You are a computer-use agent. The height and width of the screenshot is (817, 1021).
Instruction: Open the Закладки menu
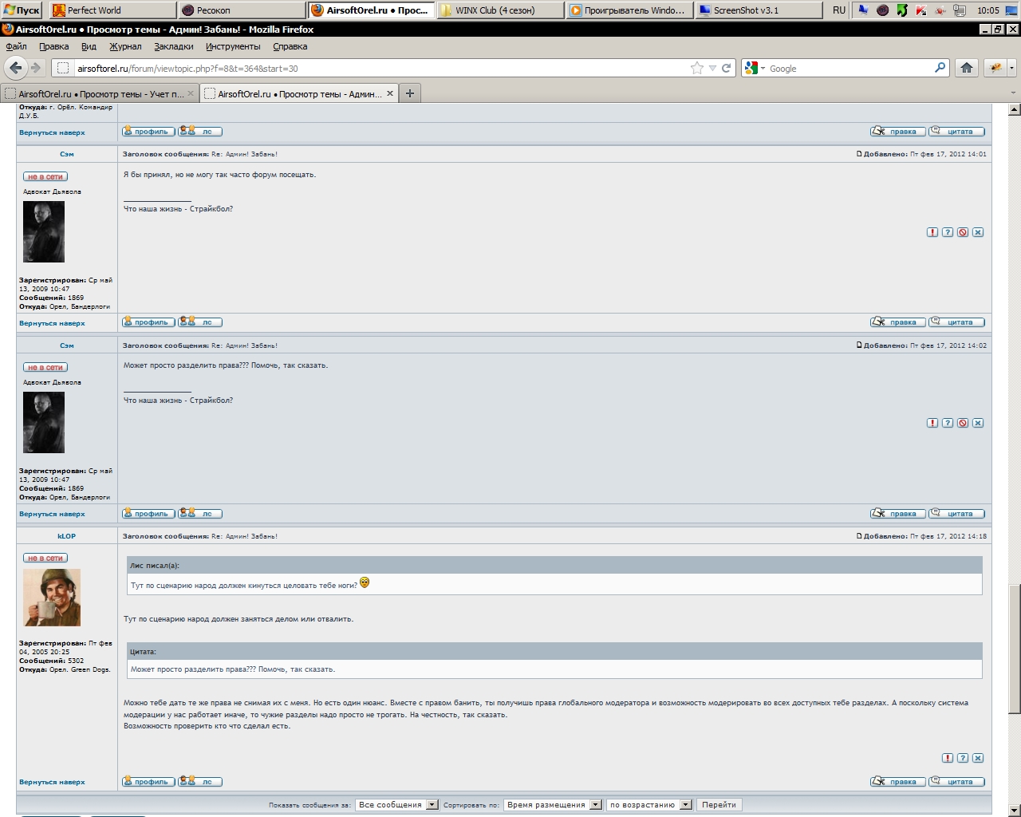pos(174,46)
